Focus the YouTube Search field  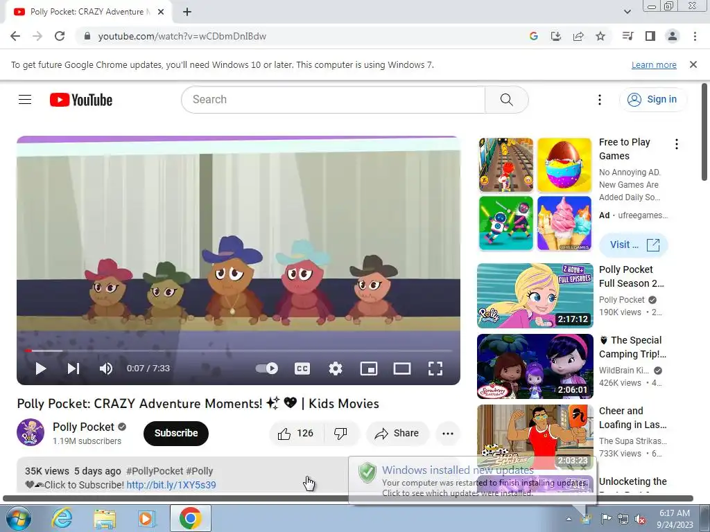(334, 100)
